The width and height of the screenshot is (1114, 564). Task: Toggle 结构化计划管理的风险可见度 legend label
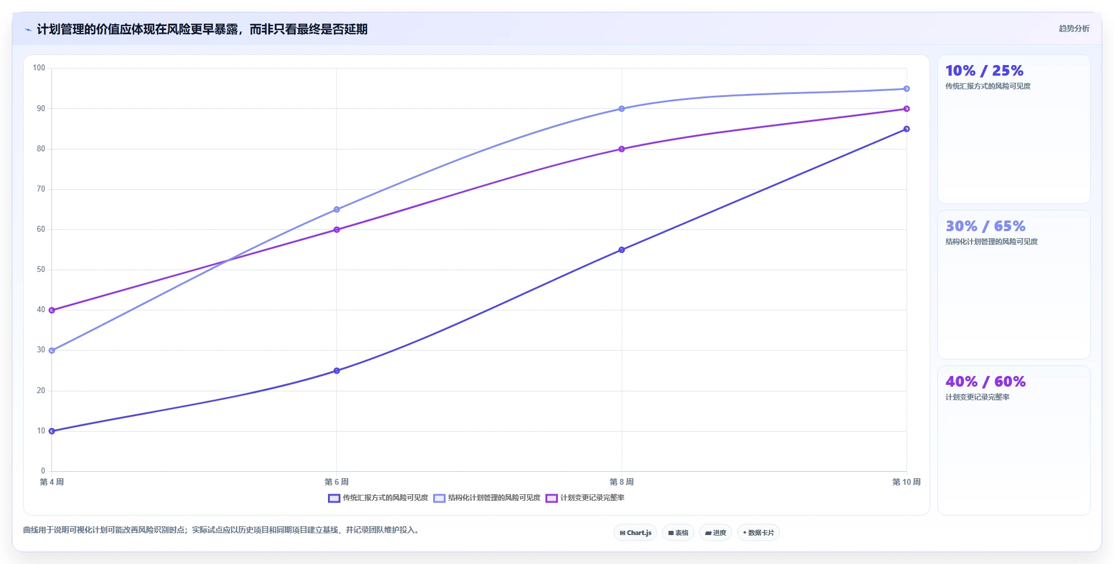coord(494,498)
